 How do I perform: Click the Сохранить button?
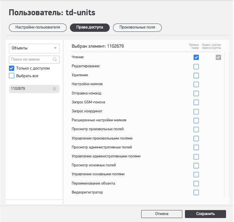tap(205, 214)
